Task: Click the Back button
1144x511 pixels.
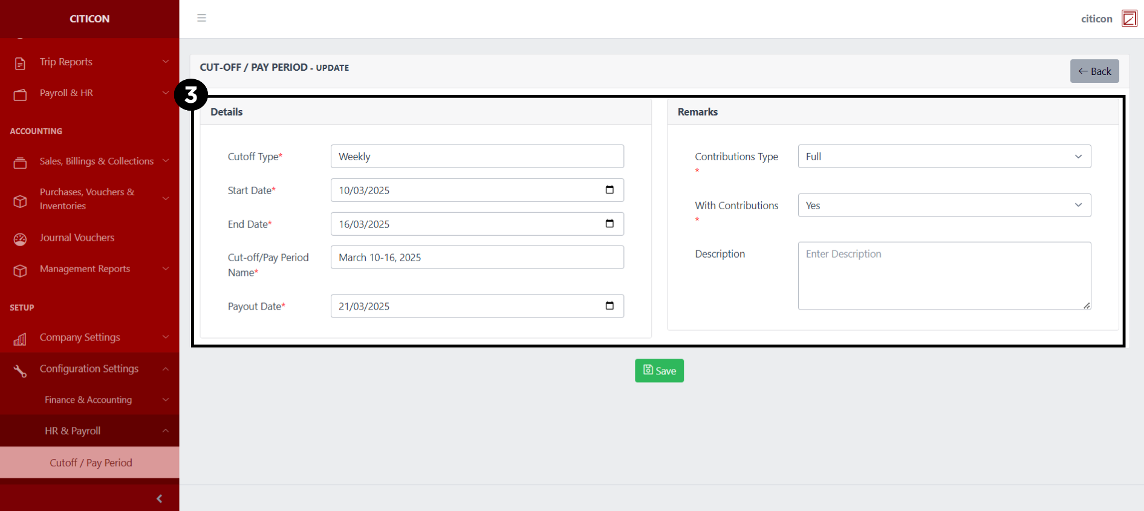Action: click(1094, 71)
